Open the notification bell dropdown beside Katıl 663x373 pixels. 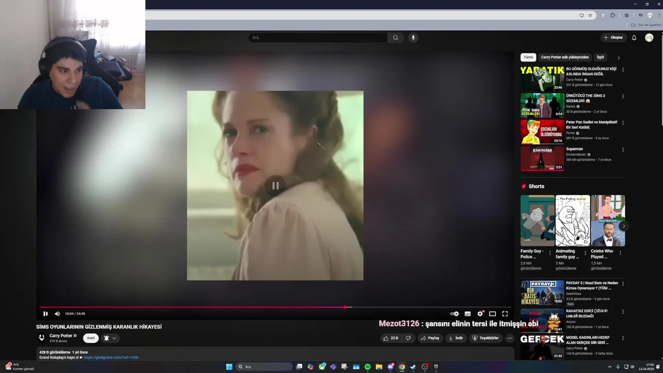[x=109, y=338]
